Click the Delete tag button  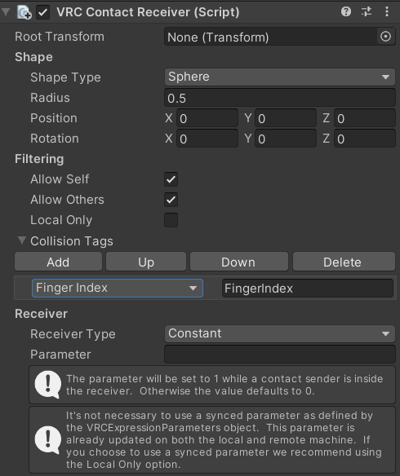pyautogui.click(x=344, y=262)
